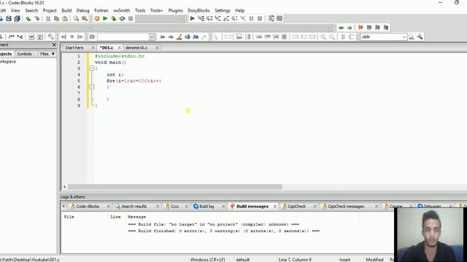Image resolution: width=467 pixels, height=262 pixels.
Task: Open the build target dropdown
Action: (161, 19)
